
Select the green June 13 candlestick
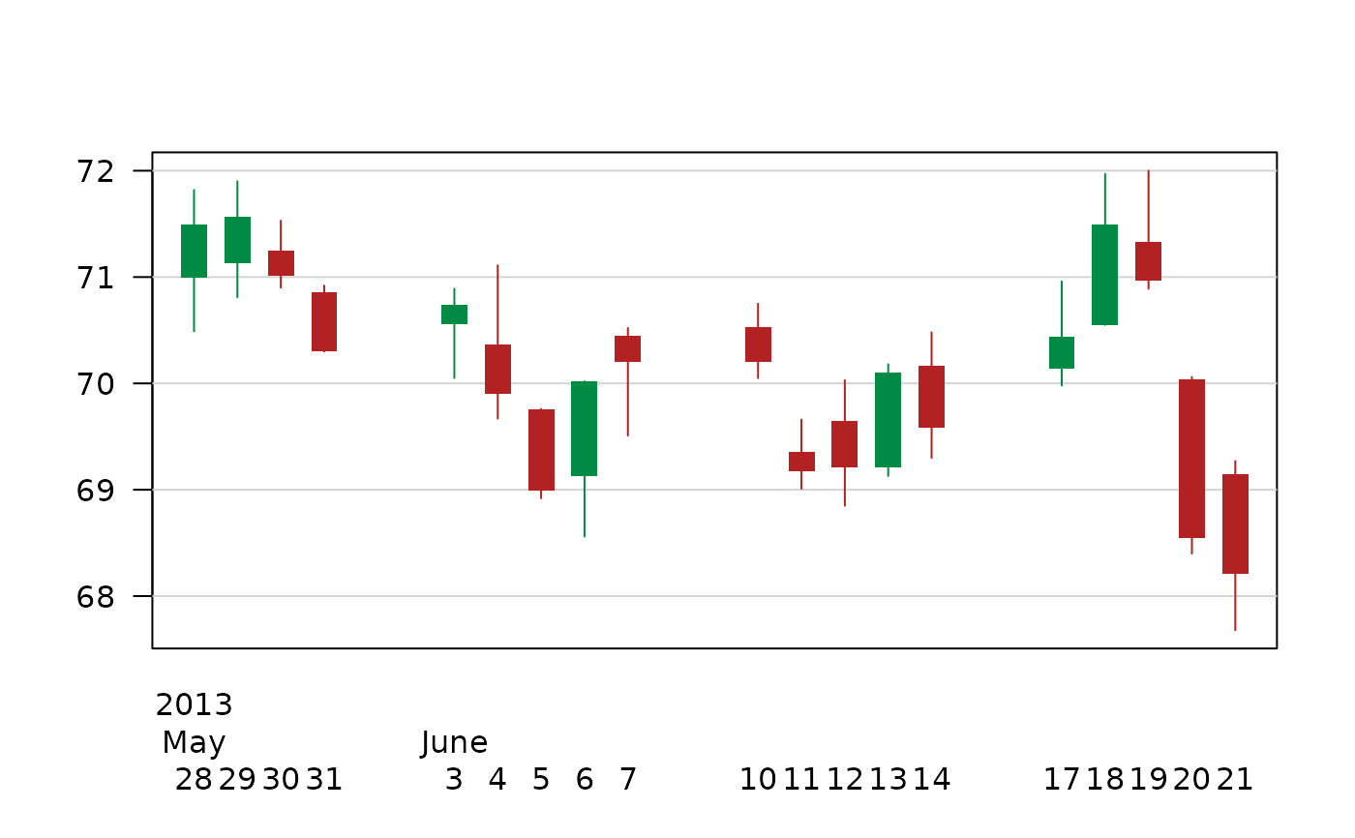[x=888, y=420]
